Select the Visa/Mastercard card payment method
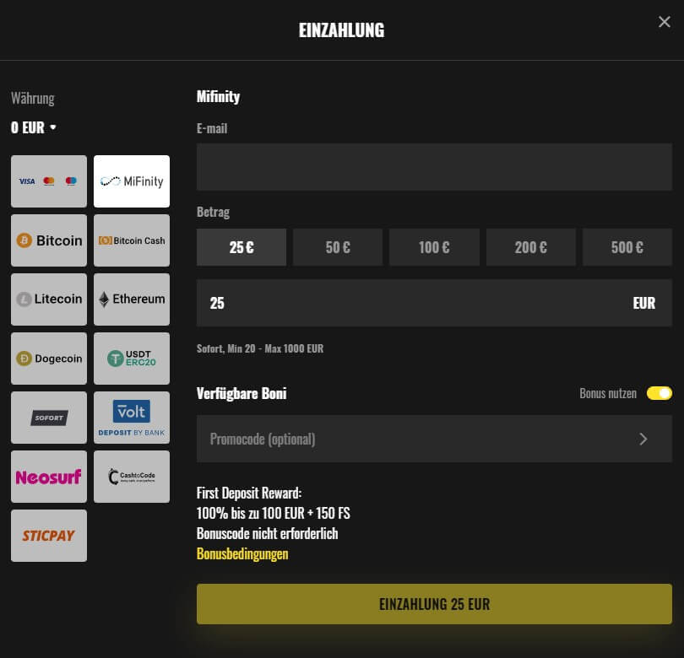This screenshot has width=684, height=658. tap(49, 181)
